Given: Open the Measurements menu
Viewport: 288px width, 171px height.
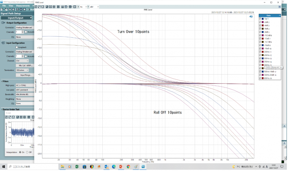Looking at the screenshot, I should tap(23, 6).
